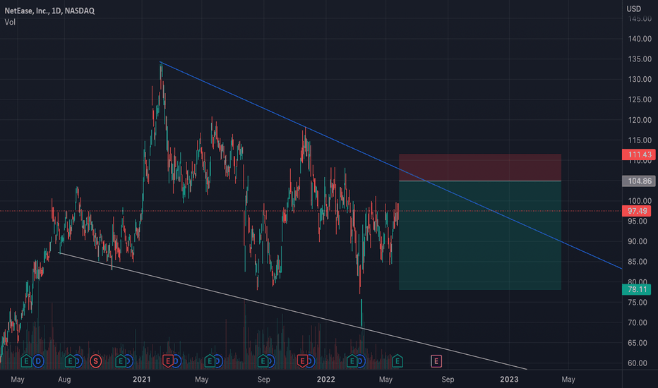Open the upcoming pink earnings E marker

coord(436,360)
